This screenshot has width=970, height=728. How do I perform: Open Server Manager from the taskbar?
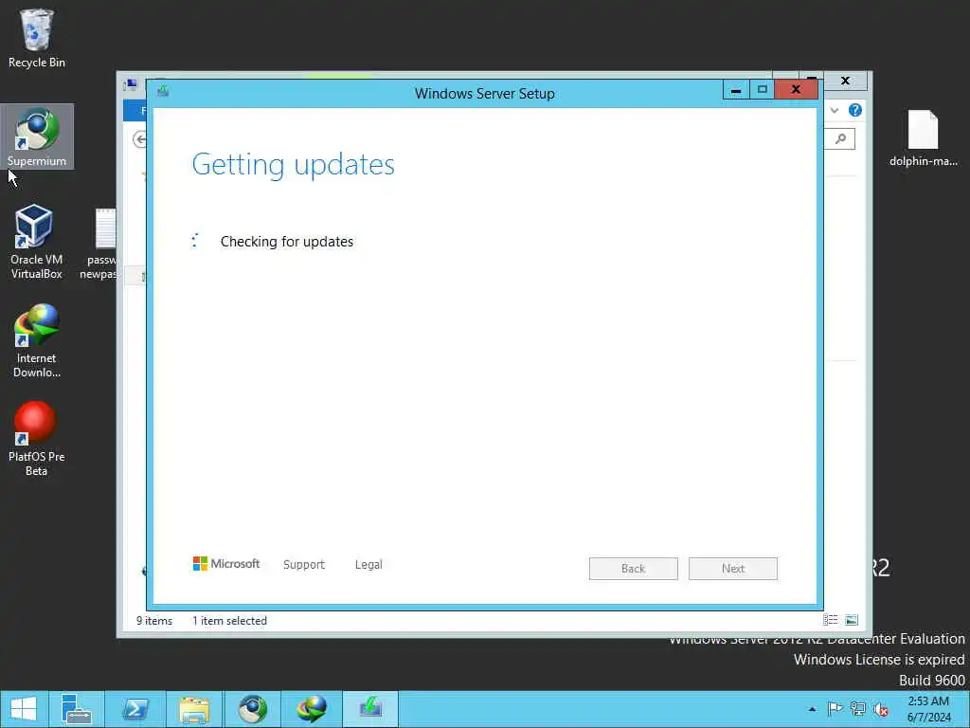76,709
